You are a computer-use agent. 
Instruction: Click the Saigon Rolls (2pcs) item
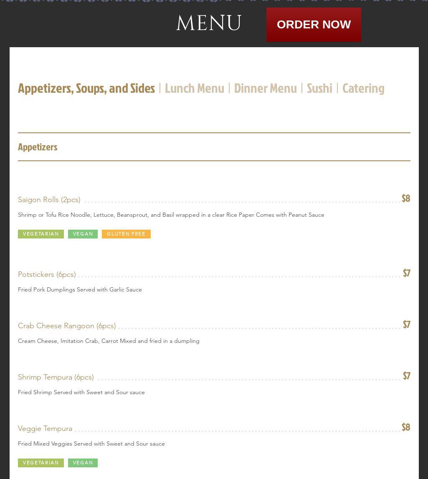point(49,200)
